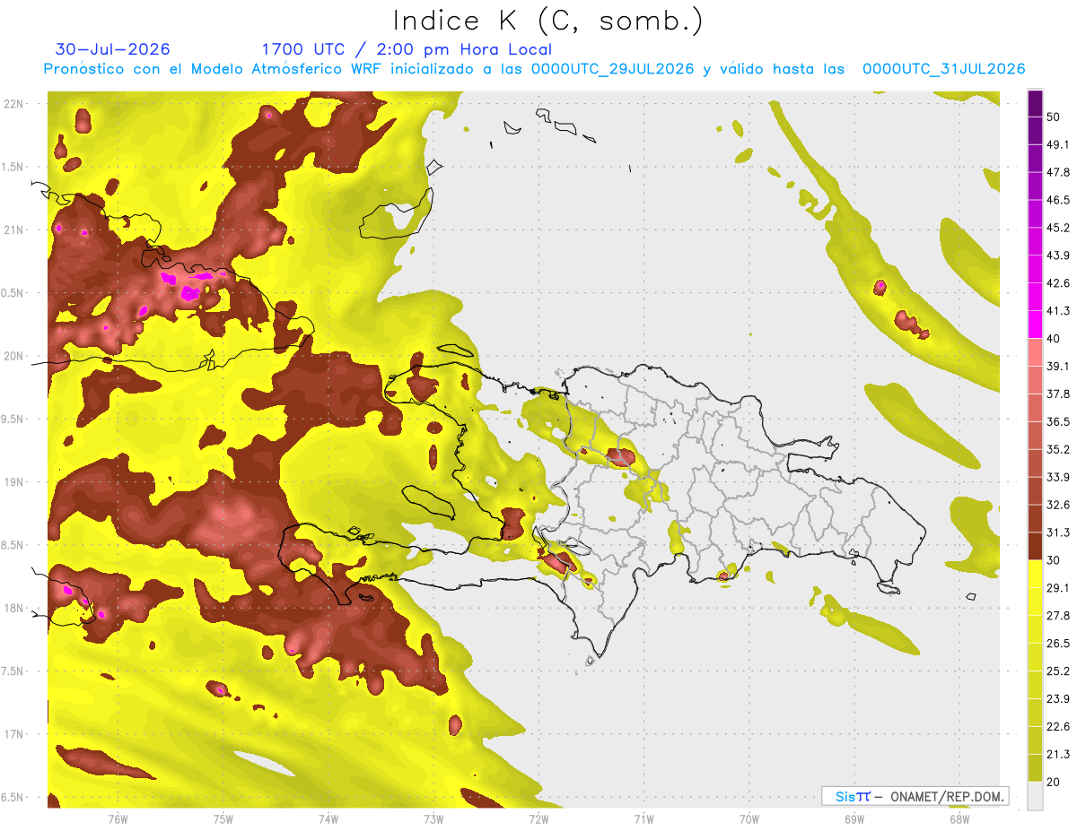The width and height of the screenshot is (1077, 831).
Task: Click the color bar value '32.6'
Action: click(1059, 505)
